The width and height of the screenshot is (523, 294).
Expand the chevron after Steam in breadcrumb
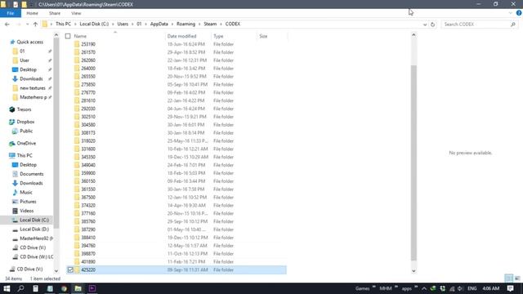(x=221, y=24)
